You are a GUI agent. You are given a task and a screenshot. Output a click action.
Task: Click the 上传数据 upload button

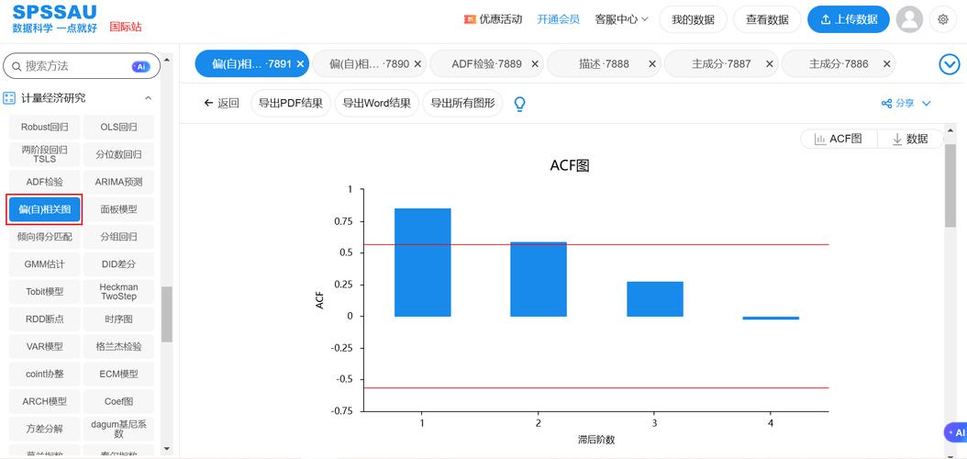(x=849, y=19)
